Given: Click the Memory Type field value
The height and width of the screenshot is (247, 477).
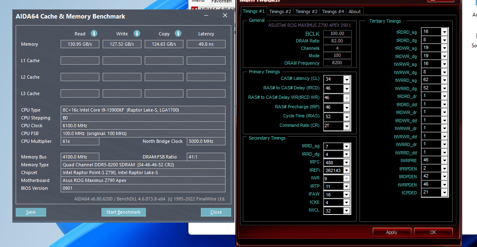Looking at the screenshot, I should 143,165.
